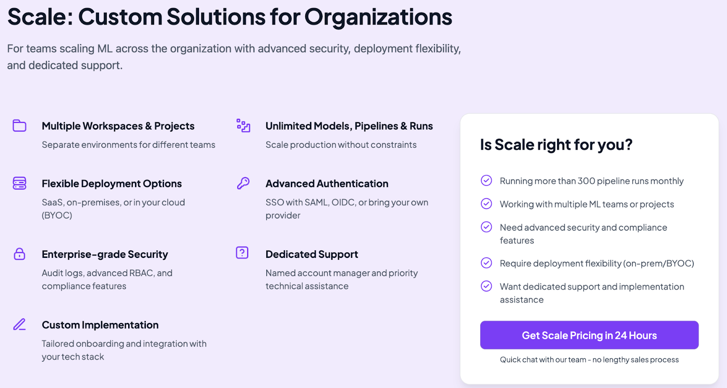Click the Scale: Custom Solutions for Organizations heading

(230, 17)
